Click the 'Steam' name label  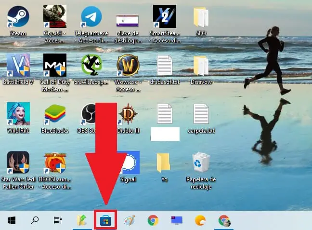tap(18, 33)
